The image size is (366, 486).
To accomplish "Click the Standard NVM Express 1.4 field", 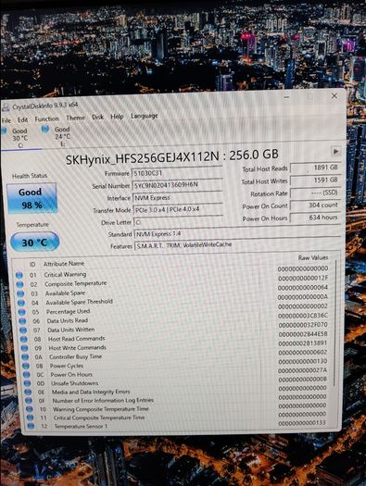I will pos(237,233).
